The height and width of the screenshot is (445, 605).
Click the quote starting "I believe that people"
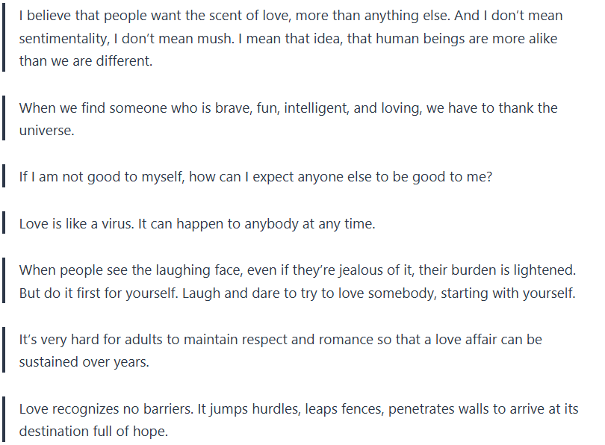(x=291, y=16)
